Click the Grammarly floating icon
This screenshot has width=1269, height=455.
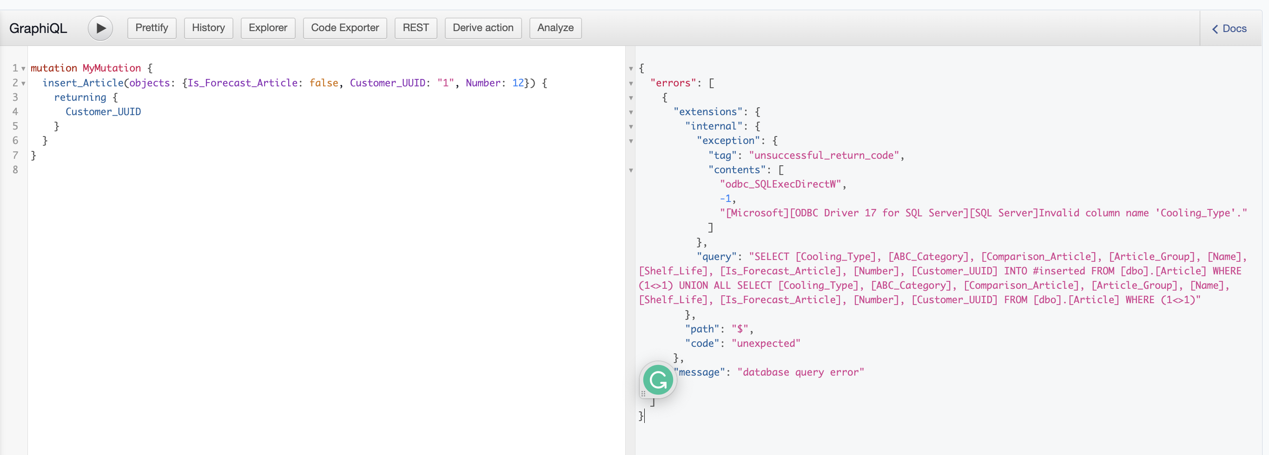658,380
